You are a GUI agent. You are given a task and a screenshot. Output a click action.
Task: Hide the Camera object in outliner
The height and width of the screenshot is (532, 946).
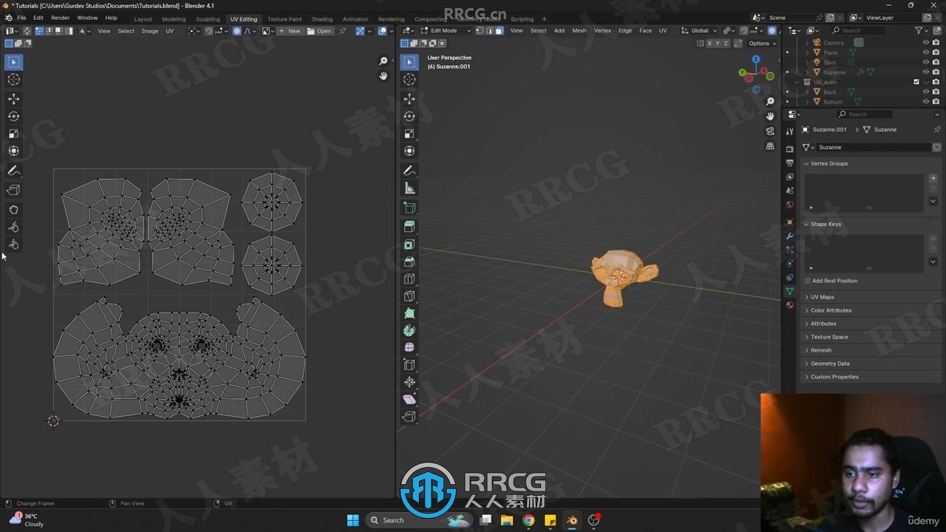[x=925, y=43]
